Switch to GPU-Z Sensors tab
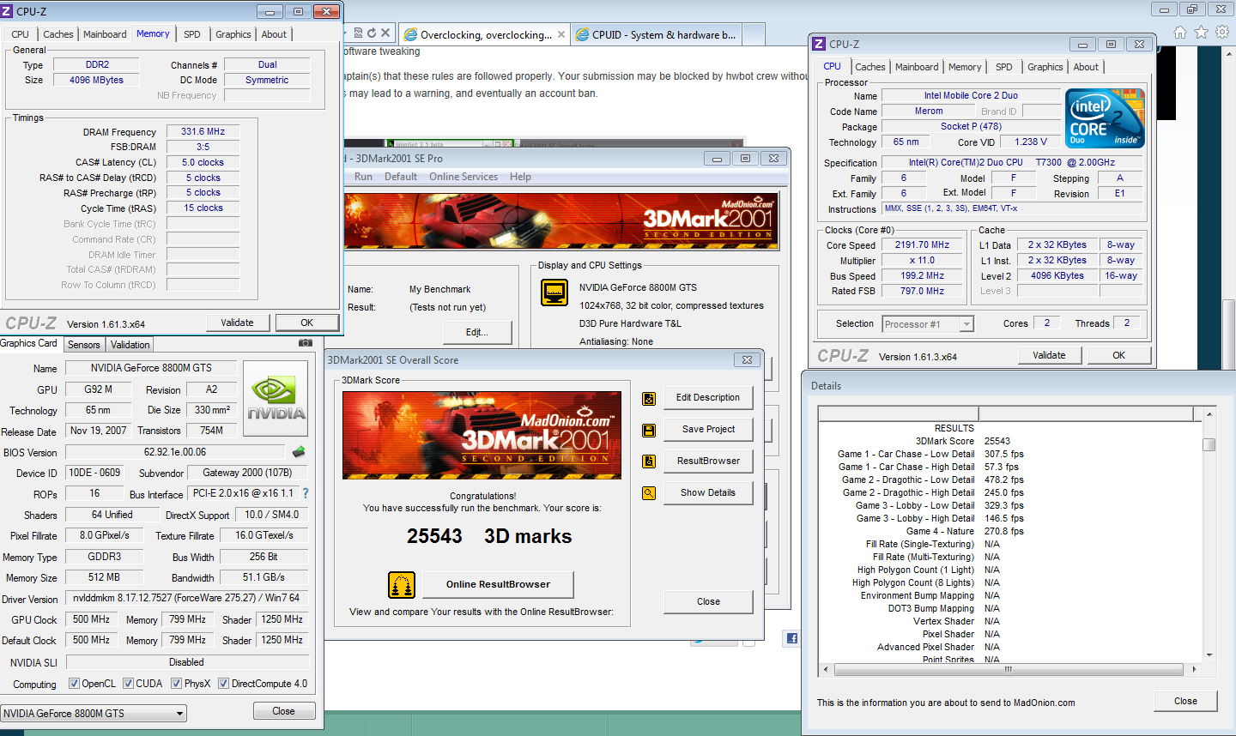The height and width of the screenshot is (736, 1236). coord(84,345)
